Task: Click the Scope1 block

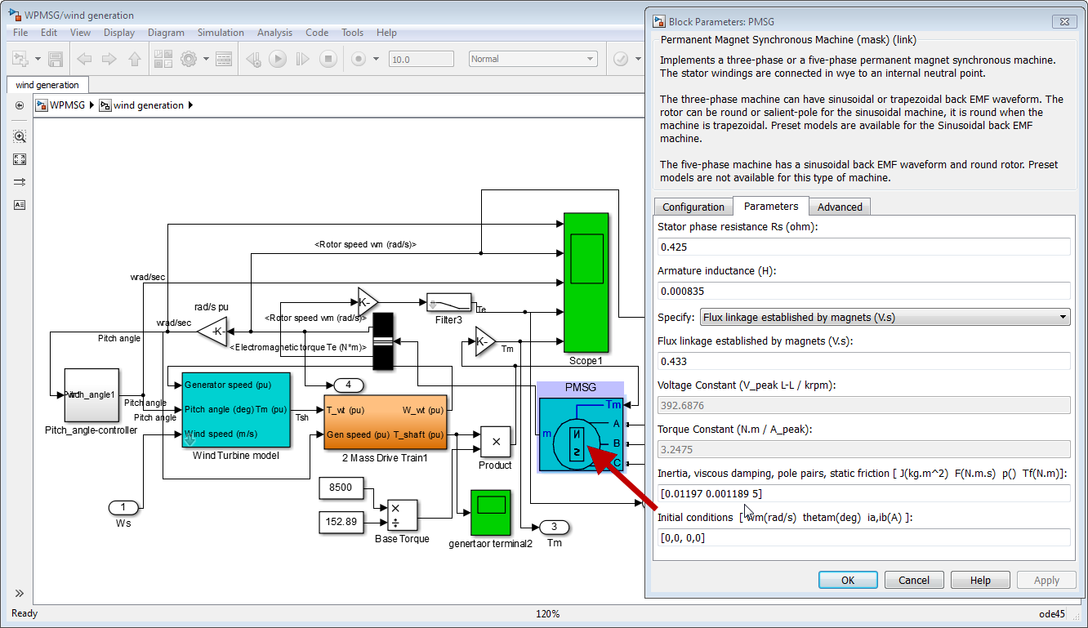Action: pyautogui.click(x=586, y=280)
